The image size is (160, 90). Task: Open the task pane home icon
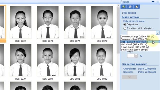[136, 7]
